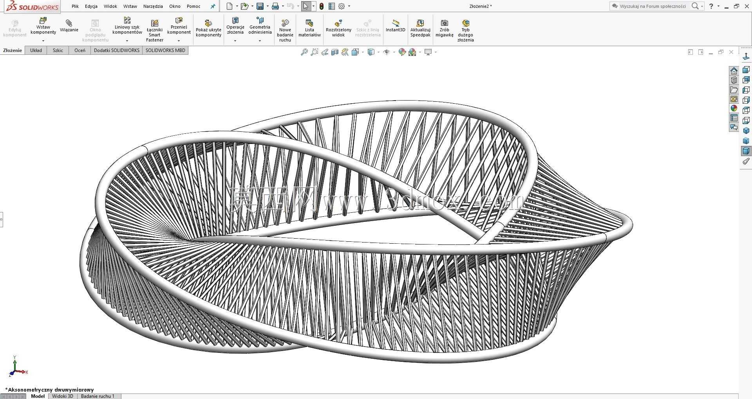Click the Zoom to Fit magnifier icon

click(304, 52)
